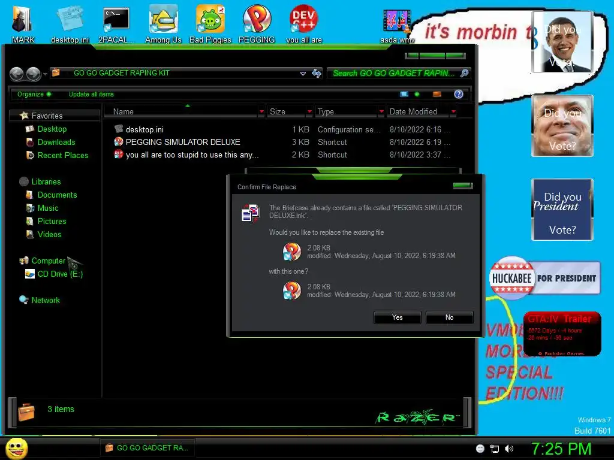Click Update all items

[x=91, y=94]
